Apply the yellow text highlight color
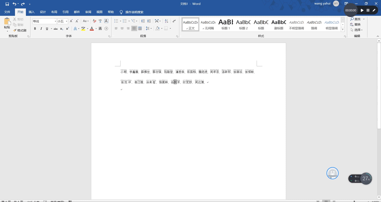381x202 pixels. 83,29
